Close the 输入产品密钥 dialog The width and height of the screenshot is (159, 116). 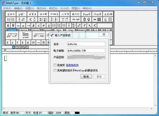(x=104, y=34)
